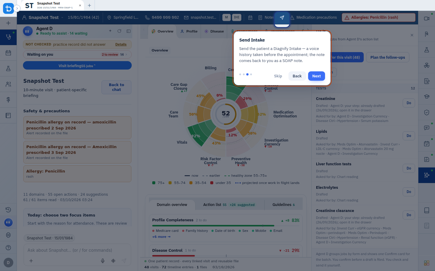Show +6 more Profile Completeness items

tap(161, 237)
